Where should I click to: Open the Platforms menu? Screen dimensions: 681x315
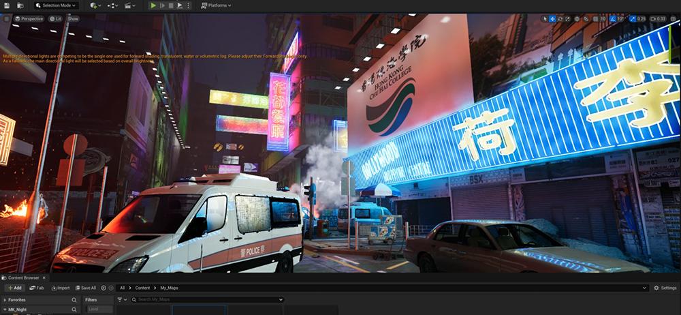(216, 5)
